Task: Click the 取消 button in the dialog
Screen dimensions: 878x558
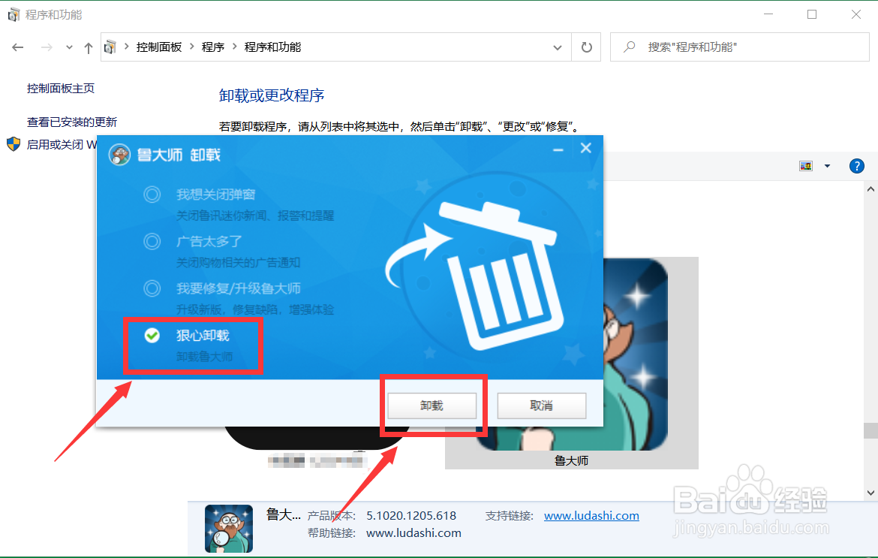Action: pos(542,405)
